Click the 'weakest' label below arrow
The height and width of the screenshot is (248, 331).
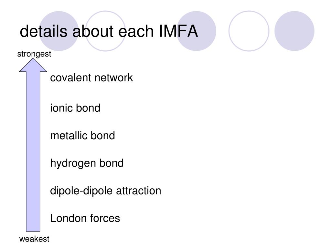point(34,239)
